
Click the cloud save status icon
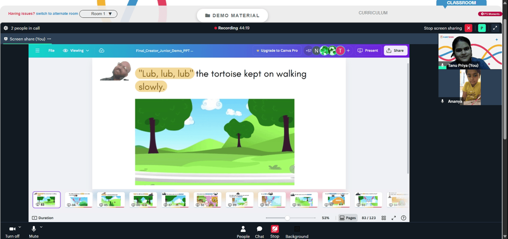tap(102, 50)
